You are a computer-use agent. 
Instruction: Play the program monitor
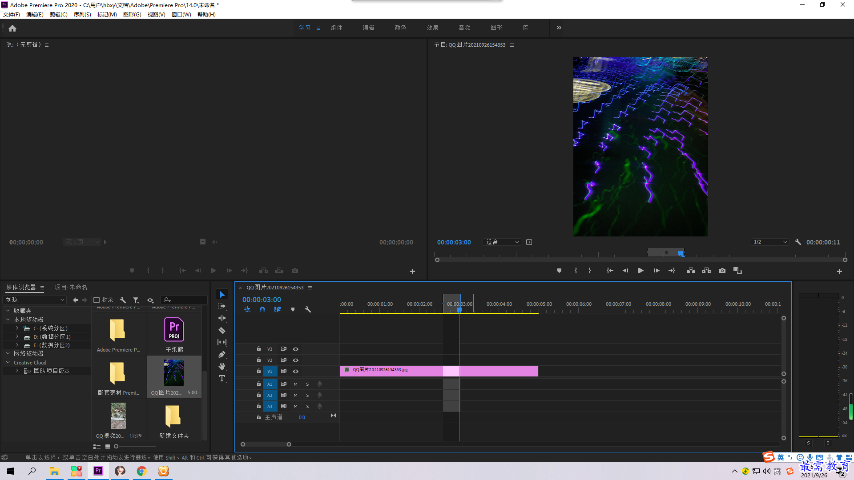coord(640,271)
